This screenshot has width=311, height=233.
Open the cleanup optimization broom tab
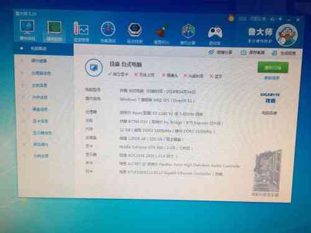tap(162, 34)
